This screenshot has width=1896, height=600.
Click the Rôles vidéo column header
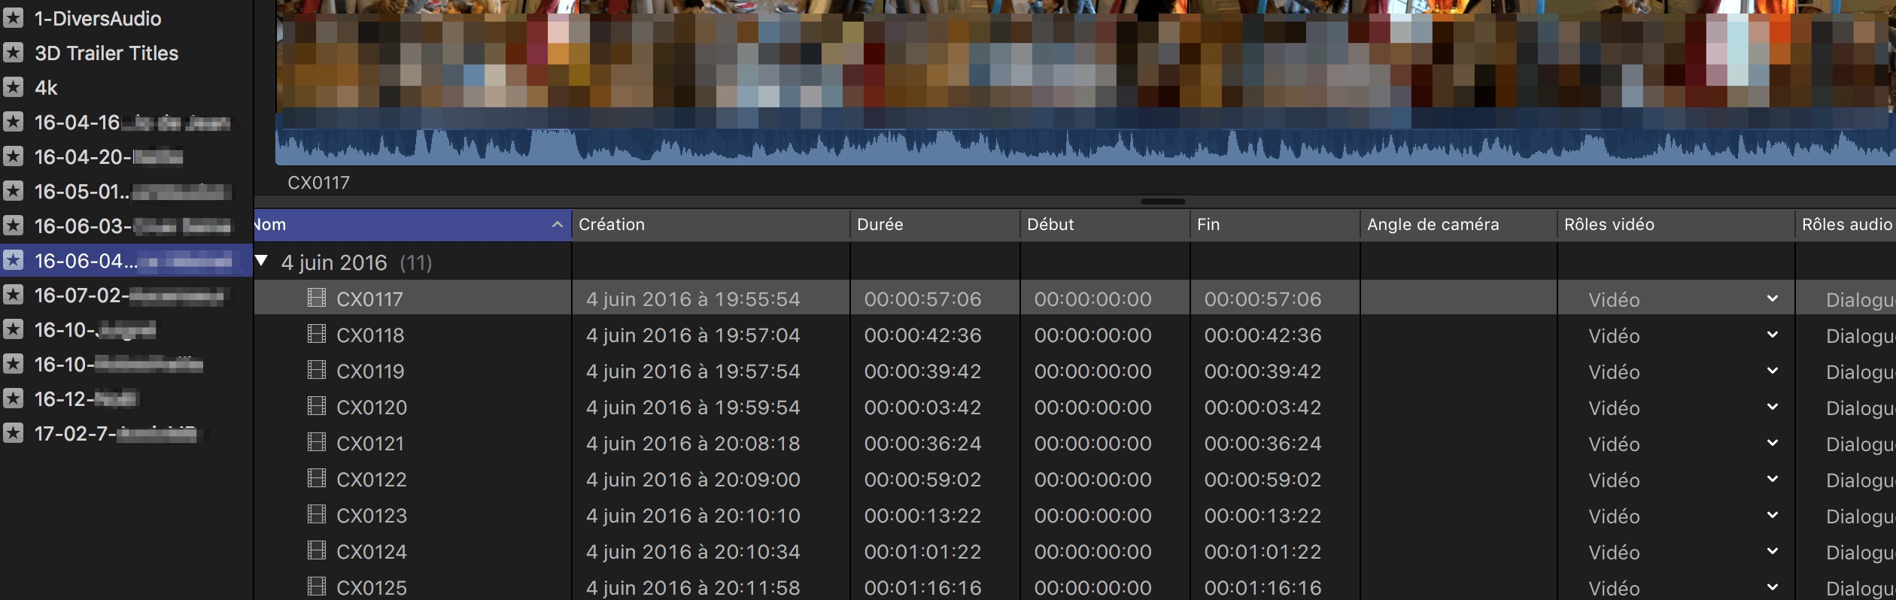pyautogui.click(x=1676, y=225)
